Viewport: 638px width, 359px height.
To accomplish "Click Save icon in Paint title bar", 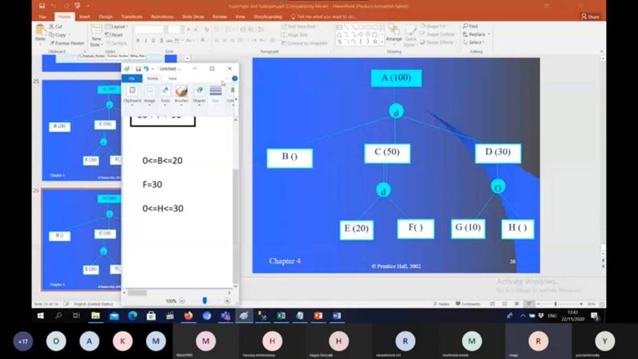I will pos(138,69).
